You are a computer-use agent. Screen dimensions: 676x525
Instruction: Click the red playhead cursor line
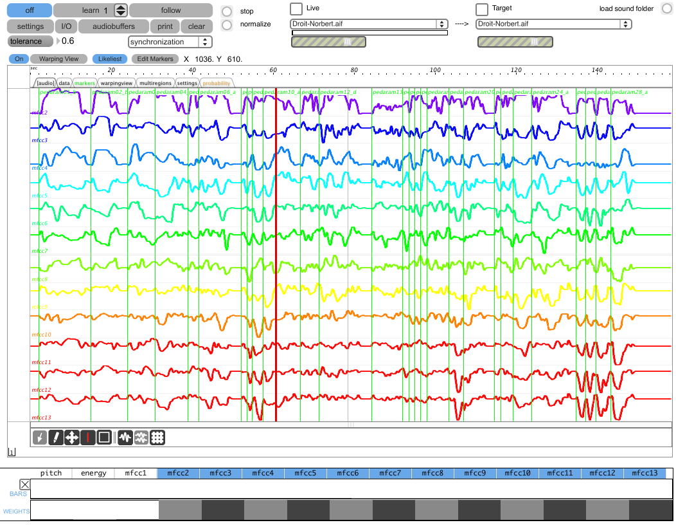(276, 255)
